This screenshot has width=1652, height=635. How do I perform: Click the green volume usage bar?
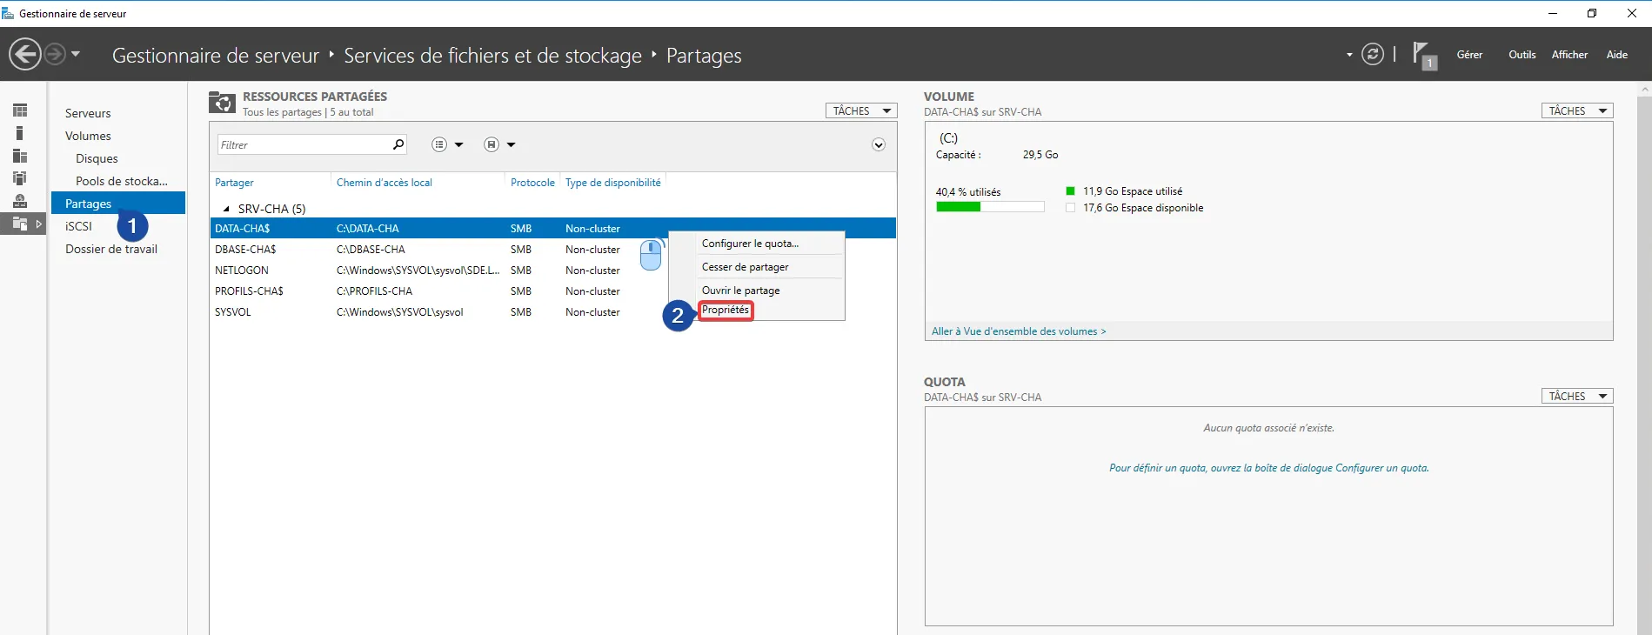tap(959, 207)
